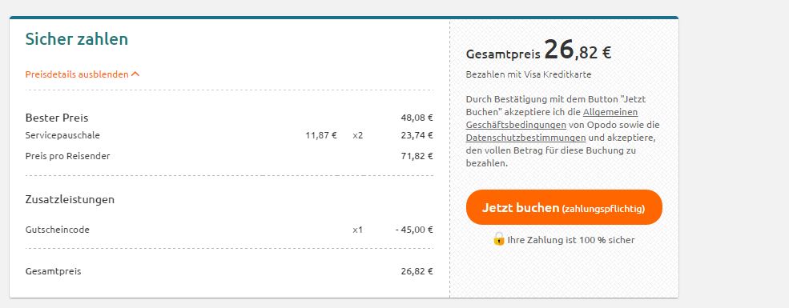Click the Jetzt buchen button

coord(564,207)
